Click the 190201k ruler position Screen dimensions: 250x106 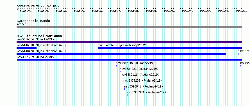coord(188,11)
